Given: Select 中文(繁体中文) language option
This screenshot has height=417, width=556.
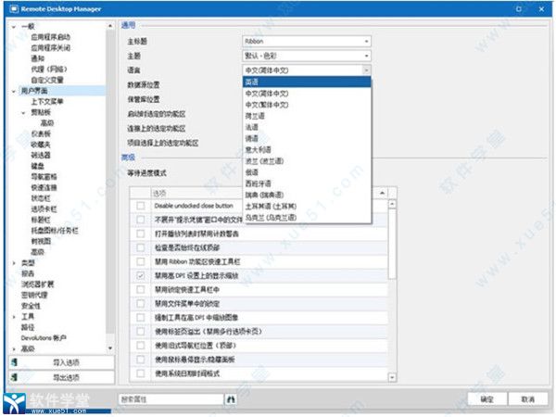Looking at the screenshot, I should coord(307,105).
